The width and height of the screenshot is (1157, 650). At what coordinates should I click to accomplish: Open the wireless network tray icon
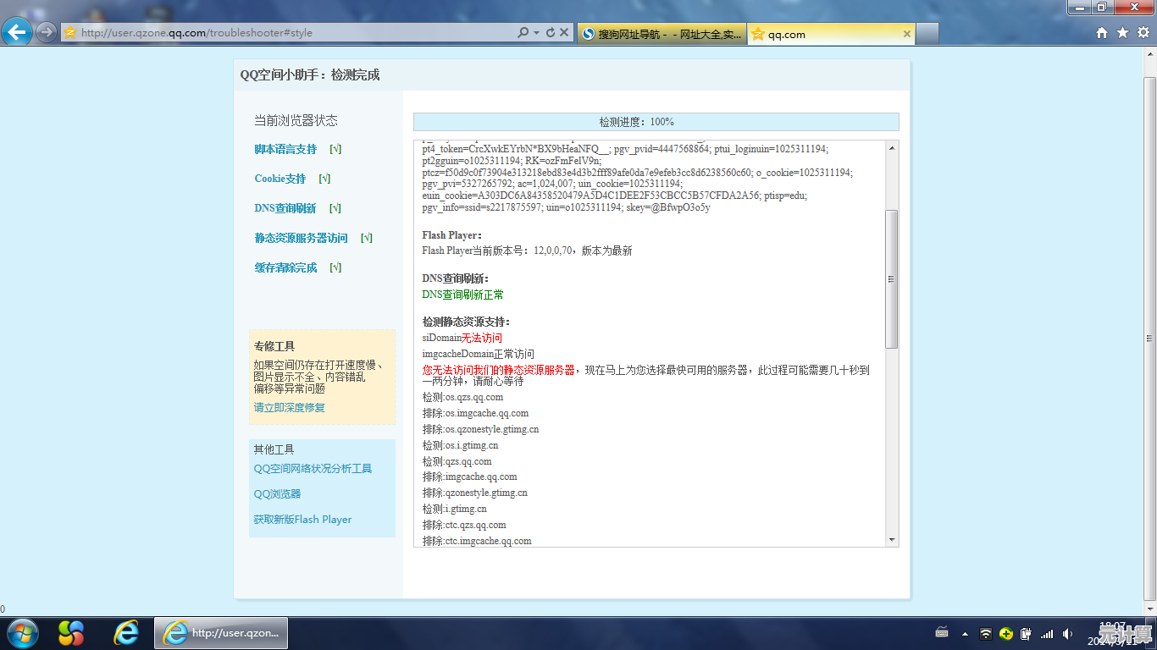986,633
